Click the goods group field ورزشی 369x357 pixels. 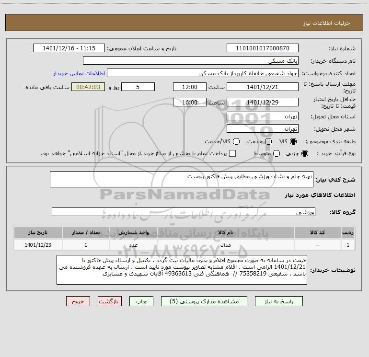tap(184, 212)
